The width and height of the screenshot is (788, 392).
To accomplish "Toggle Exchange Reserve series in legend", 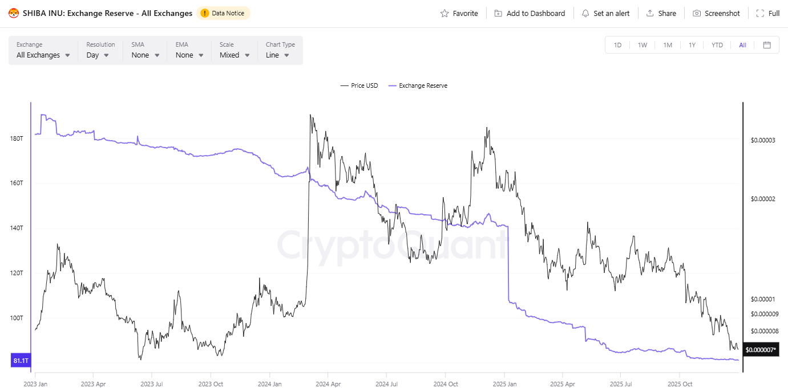I will (417, 85).
